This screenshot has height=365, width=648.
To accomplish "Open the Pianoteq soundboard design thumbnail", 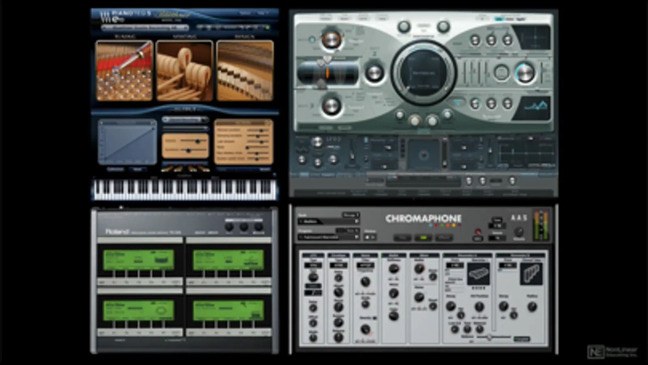I will [245, 71].
